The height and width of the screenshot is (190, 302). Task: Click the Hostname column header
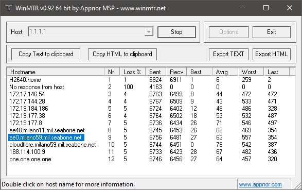[x=56, y=72]
